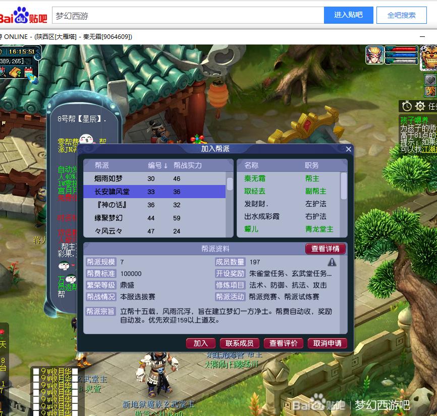Click the game clock 16:15:51

click(x=22, y=52)
